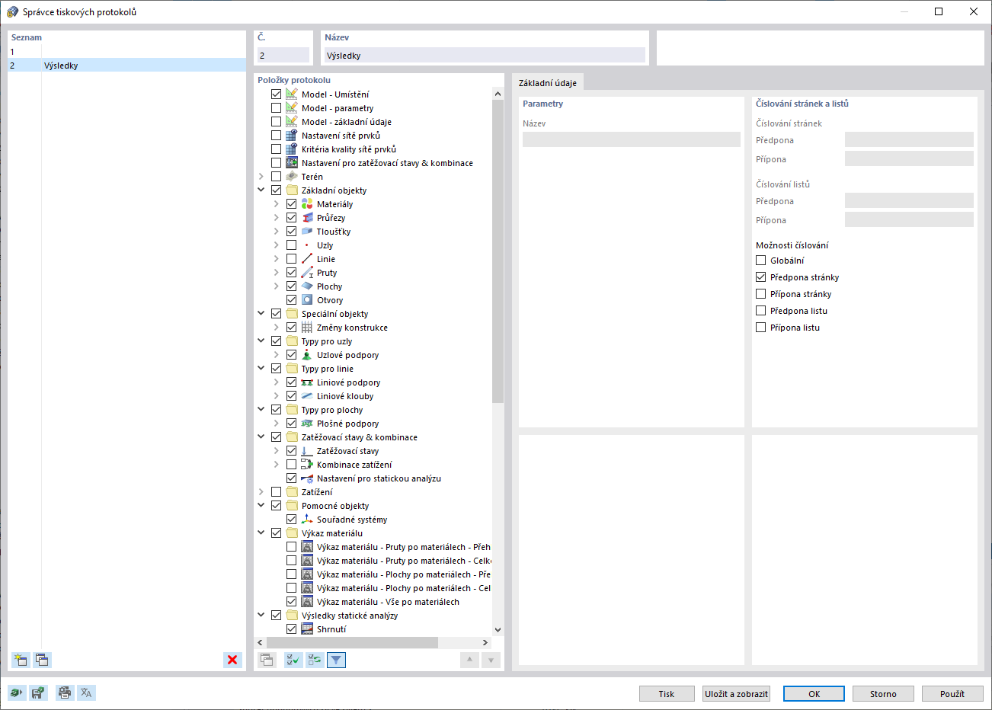Image resolution: width=992 pixels, height=710 pixels.
Task: Select Výsledky report in the list
Action: point(127,66)
